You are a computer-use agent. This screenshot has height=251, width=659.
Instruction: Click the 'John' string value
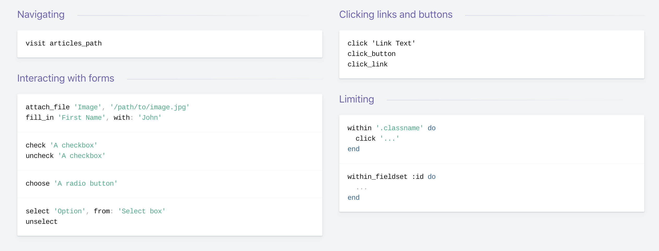coord(150,118)
